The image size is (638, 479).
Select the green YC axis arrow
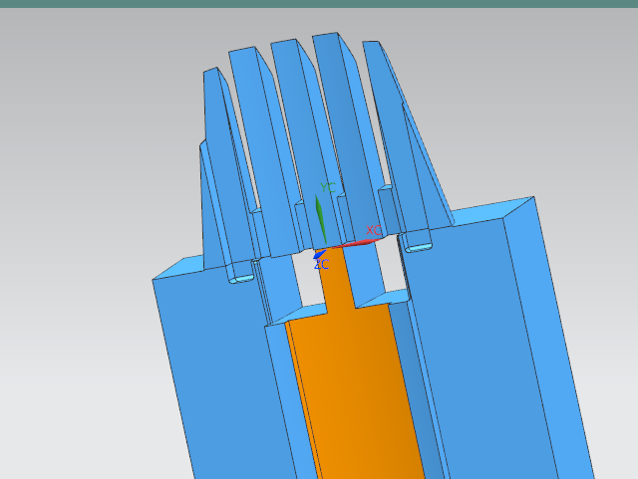[321, 219]
